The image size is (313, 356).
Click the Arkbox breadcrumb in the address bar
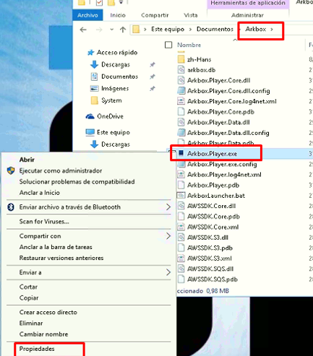tap(256, 29)
